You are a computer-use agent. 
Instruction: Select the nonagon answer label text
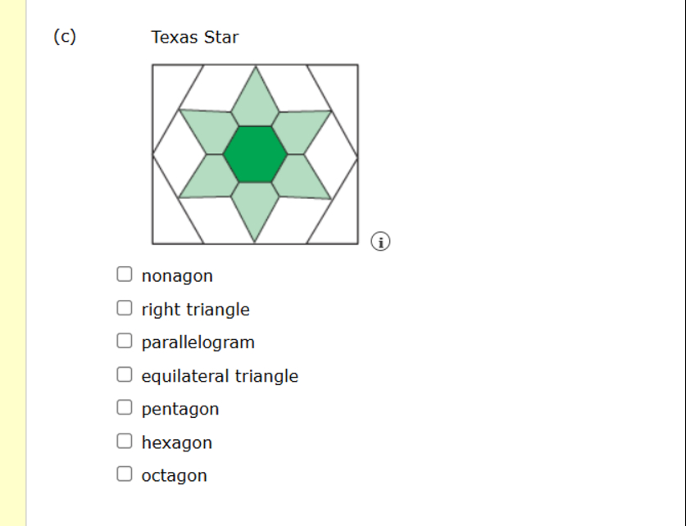(x=177, y=275)
